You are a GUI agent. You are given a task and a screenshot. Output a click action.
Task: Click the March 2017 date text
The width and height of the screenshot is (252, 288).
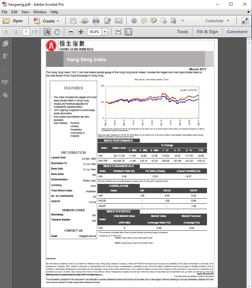[x=198, y=69]
